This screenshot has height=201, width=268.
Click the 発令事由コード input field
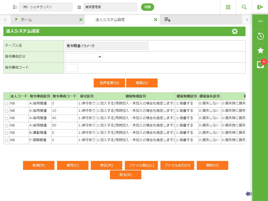click(x=71, y=68)
